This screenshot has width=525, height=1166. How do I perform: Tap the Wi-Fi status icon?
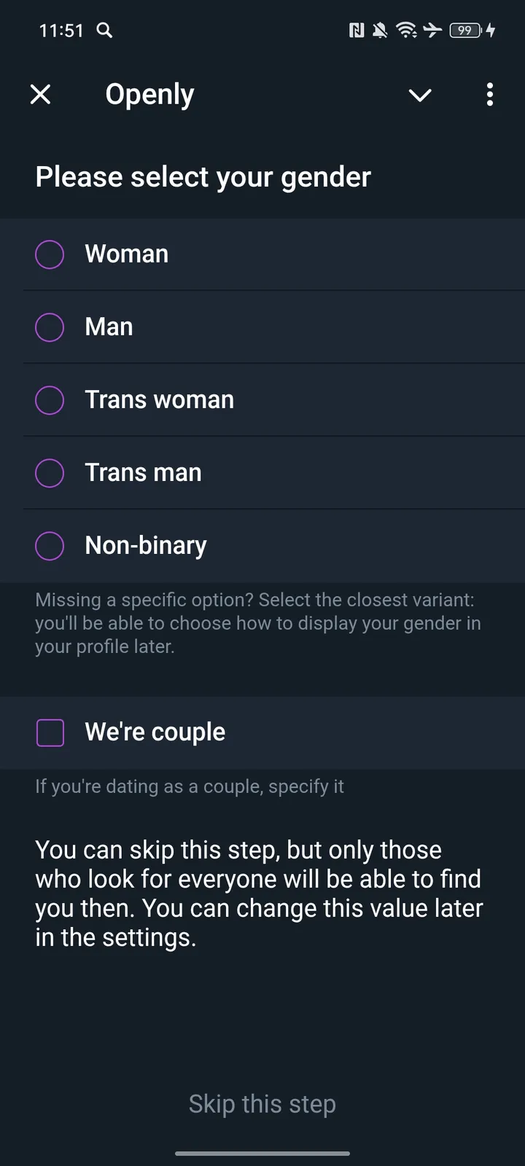click(406, 30)
